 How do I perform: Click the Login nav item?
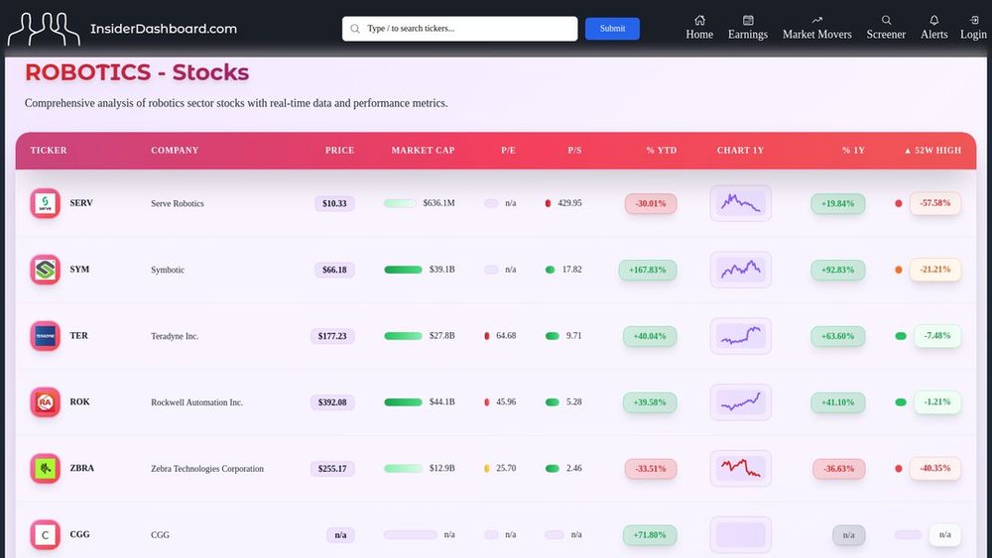pyautogui.click(x=973, y=28)
